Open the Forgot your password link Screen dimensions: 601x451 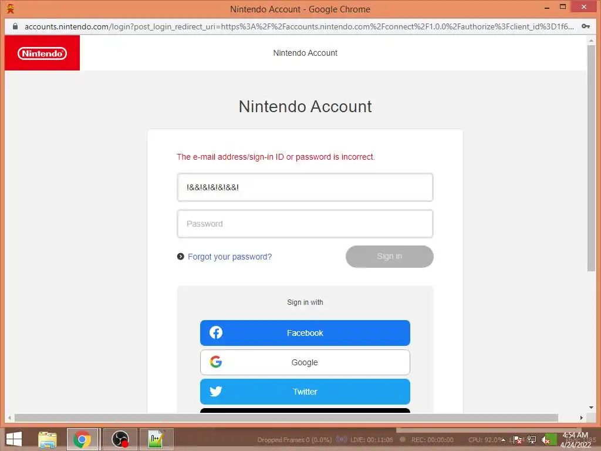click(229, 257)
